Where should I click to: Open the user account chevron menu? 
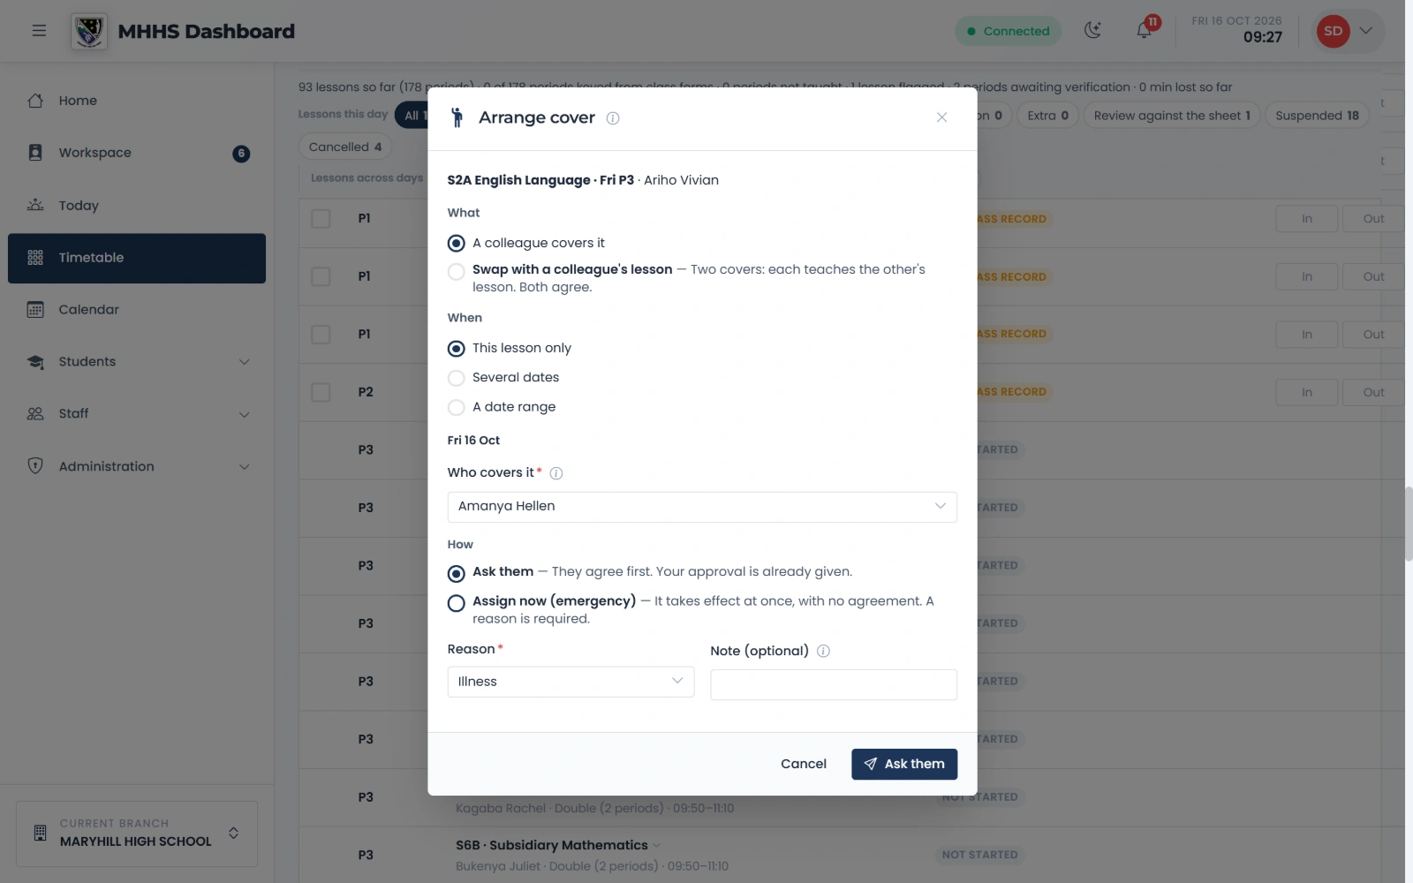click(1365, 31)
